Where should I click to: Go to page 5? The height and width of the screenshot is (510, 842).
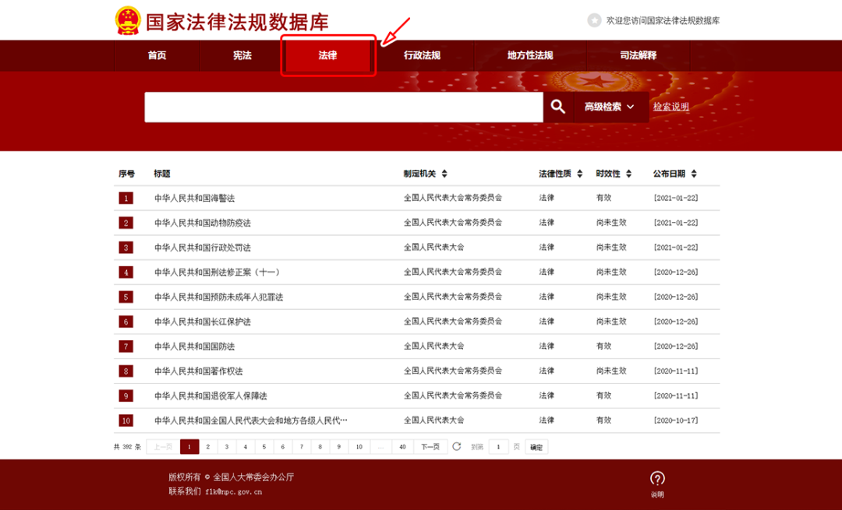(x=264, y=447)
